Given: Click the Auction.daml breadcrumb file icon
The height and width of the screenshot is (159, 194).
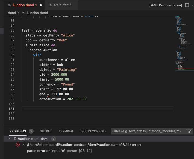Looking at the screenshot, I should pos(23,13).
